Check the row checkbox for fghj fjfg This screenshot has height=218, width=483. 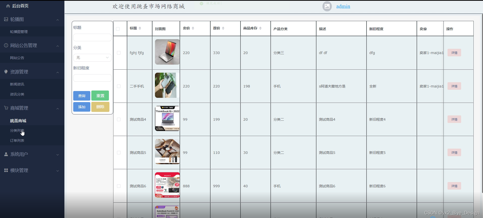(119, 53)
